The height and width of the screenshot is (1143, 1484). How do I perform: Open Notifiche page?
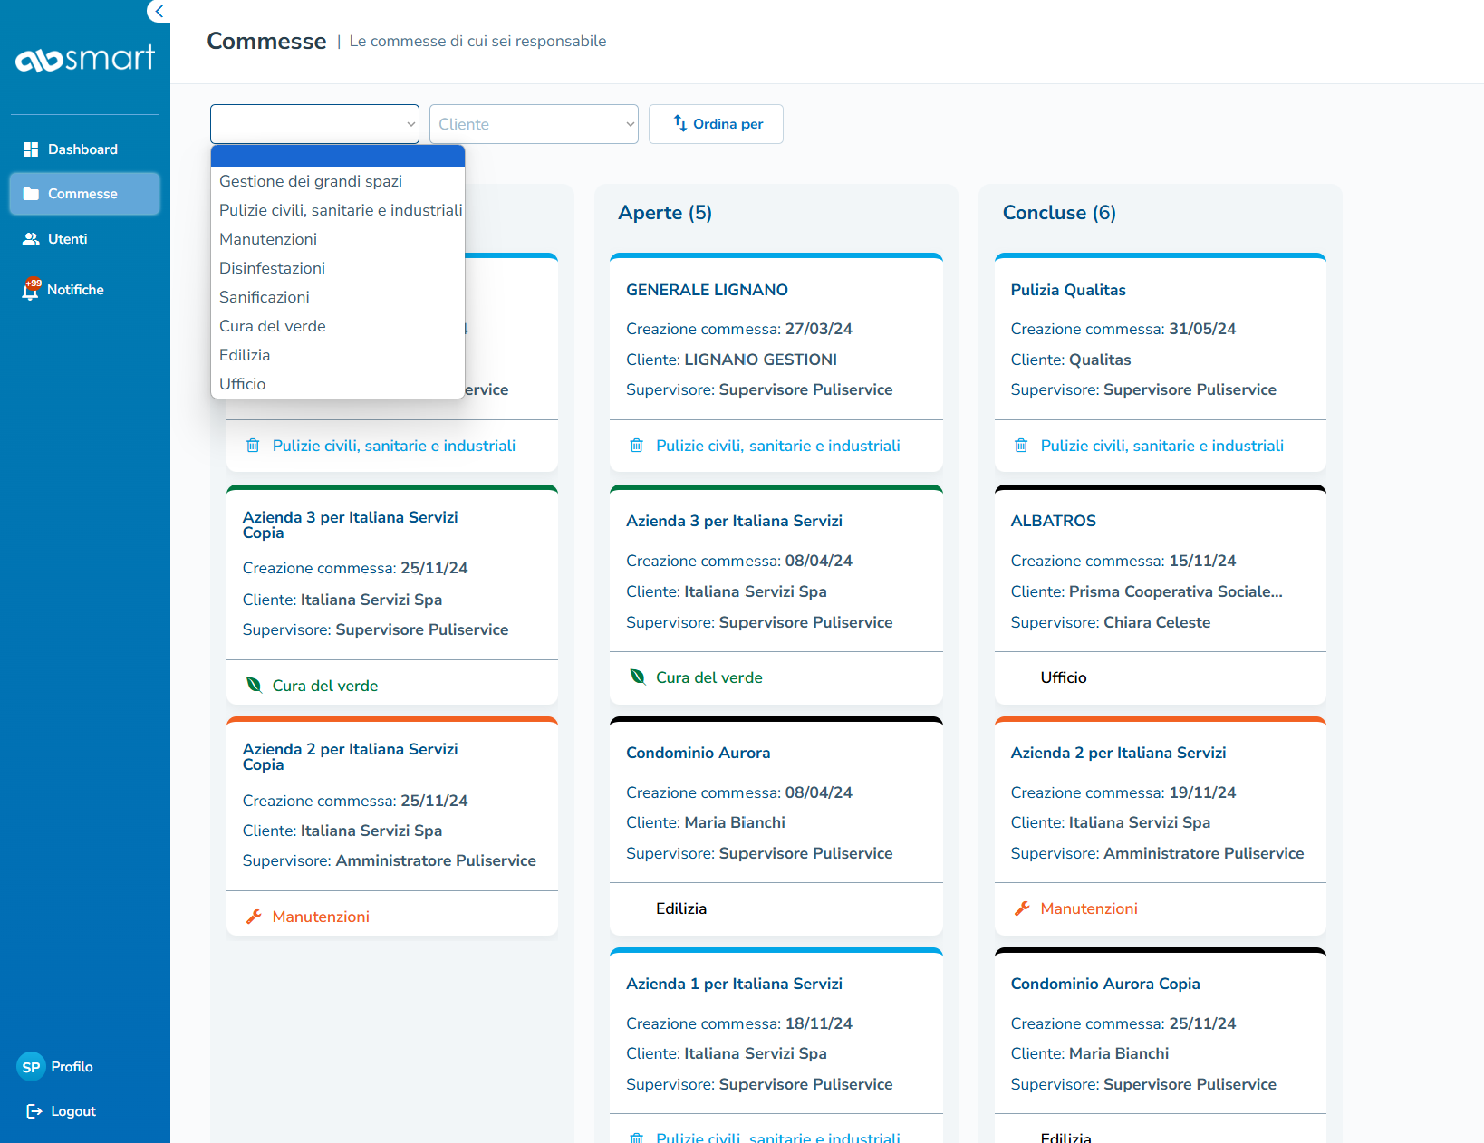tap(84, 290)
